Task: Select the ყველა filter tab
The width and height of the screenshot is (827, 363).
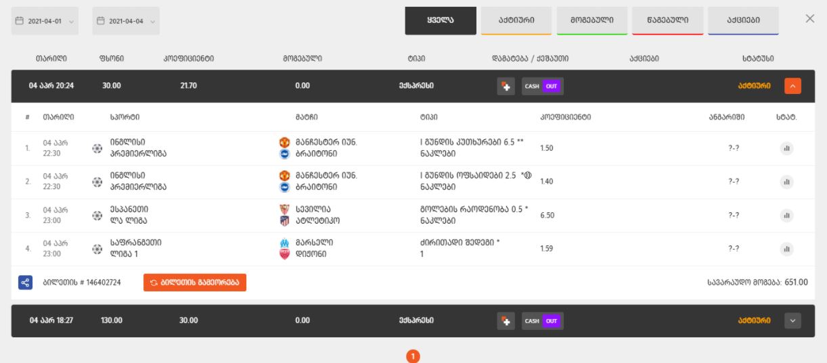Action: pos(441,20)
